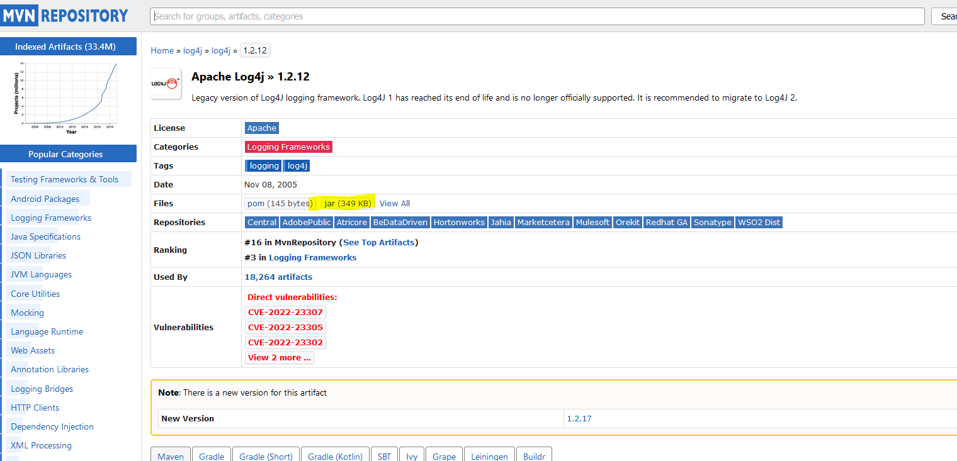Screen dimensions: 957x461
Task: Open Logging Bridges category
Action: tap(42, 389)
